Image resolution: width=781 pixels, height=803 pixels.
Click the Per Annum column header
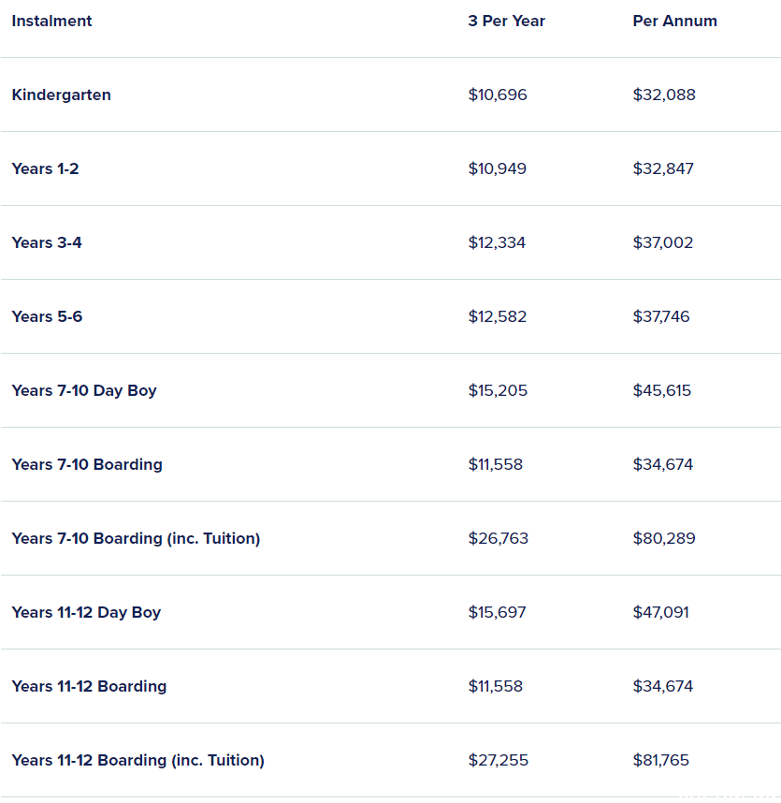point(674,21)
